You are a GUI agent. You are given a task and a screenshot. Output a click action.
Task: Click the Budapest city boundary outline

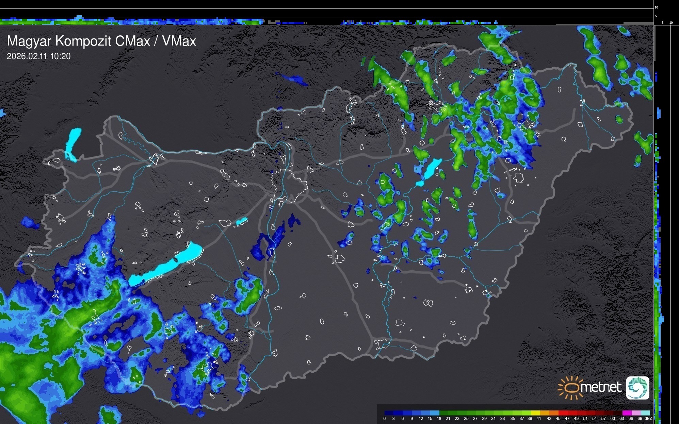click(289, 185)
